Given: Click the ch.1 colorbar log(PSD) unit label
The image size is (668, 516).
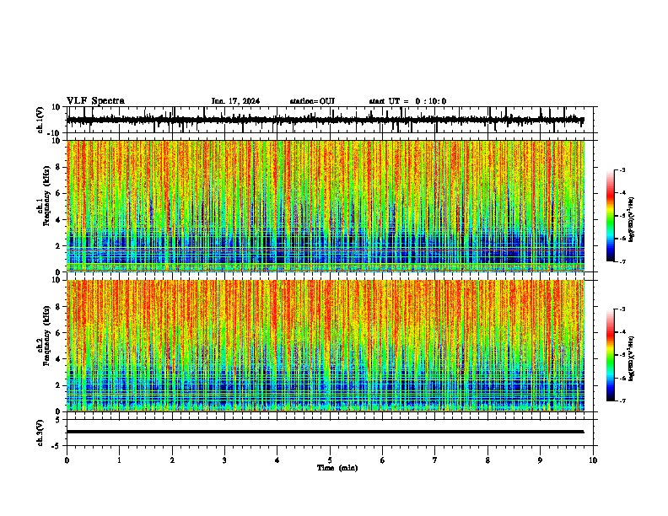Looking at the screenshot, I should [x=632, y=219].
